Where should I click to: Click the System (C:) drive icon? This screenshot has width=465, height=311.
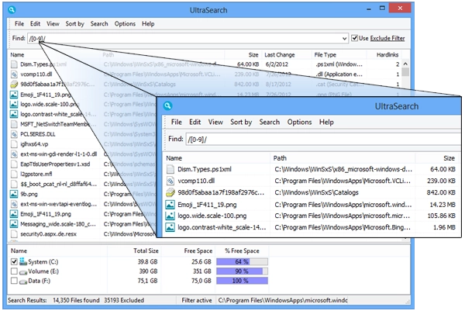click(x=23, y=261)
